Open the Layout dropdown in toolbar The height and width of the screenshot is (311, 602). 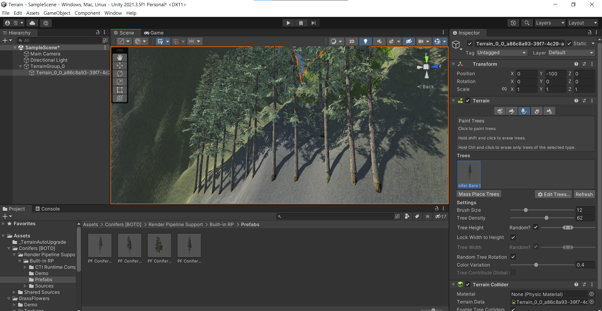(x=583, y=23)
